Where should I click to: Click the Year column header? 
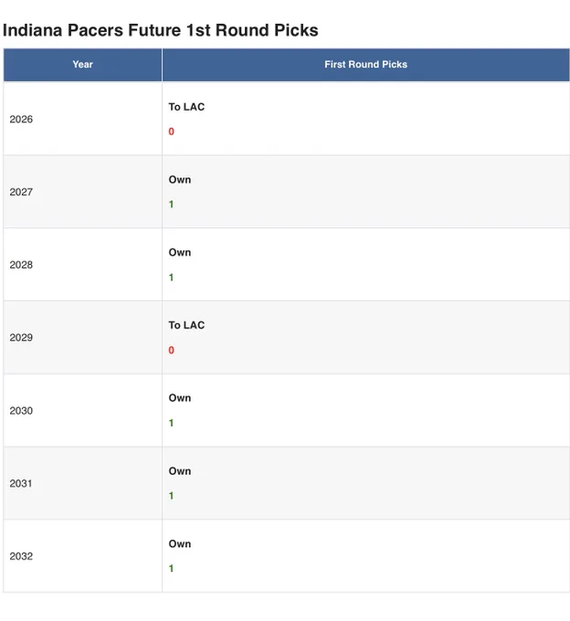(x=82, y=65)
